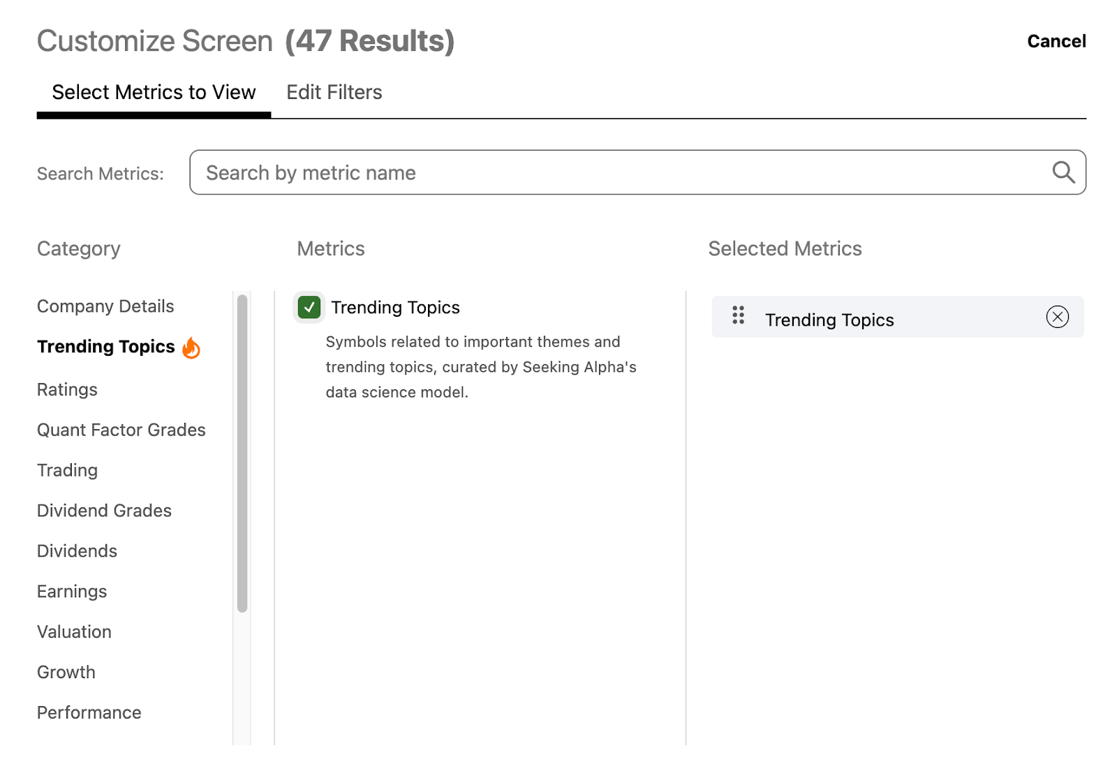Switch to the Edit Filters tab
The width and height of the screenshot is (1117, 771).
334,92
